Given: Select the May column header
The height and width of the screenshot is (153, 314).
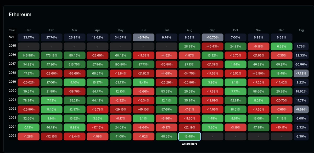Looking at the screenshot, I should (121, 30).
